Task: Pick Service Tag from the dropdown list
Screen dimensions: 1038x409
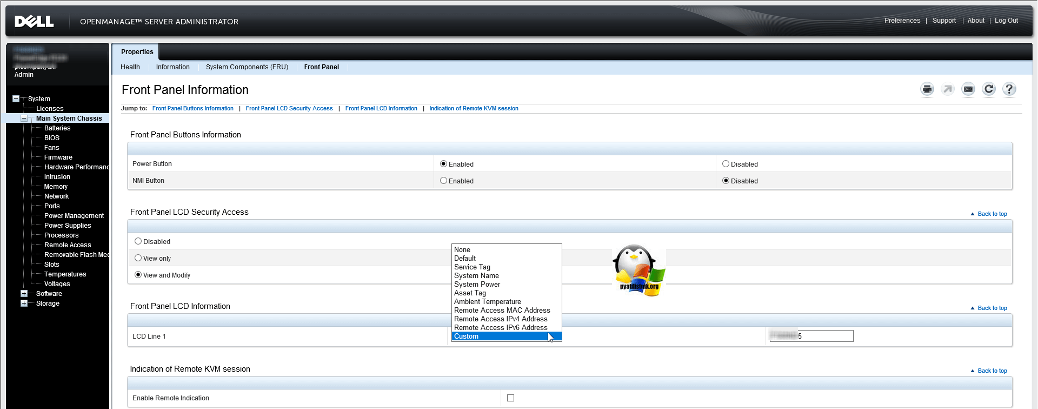Action: click(472, 267)
